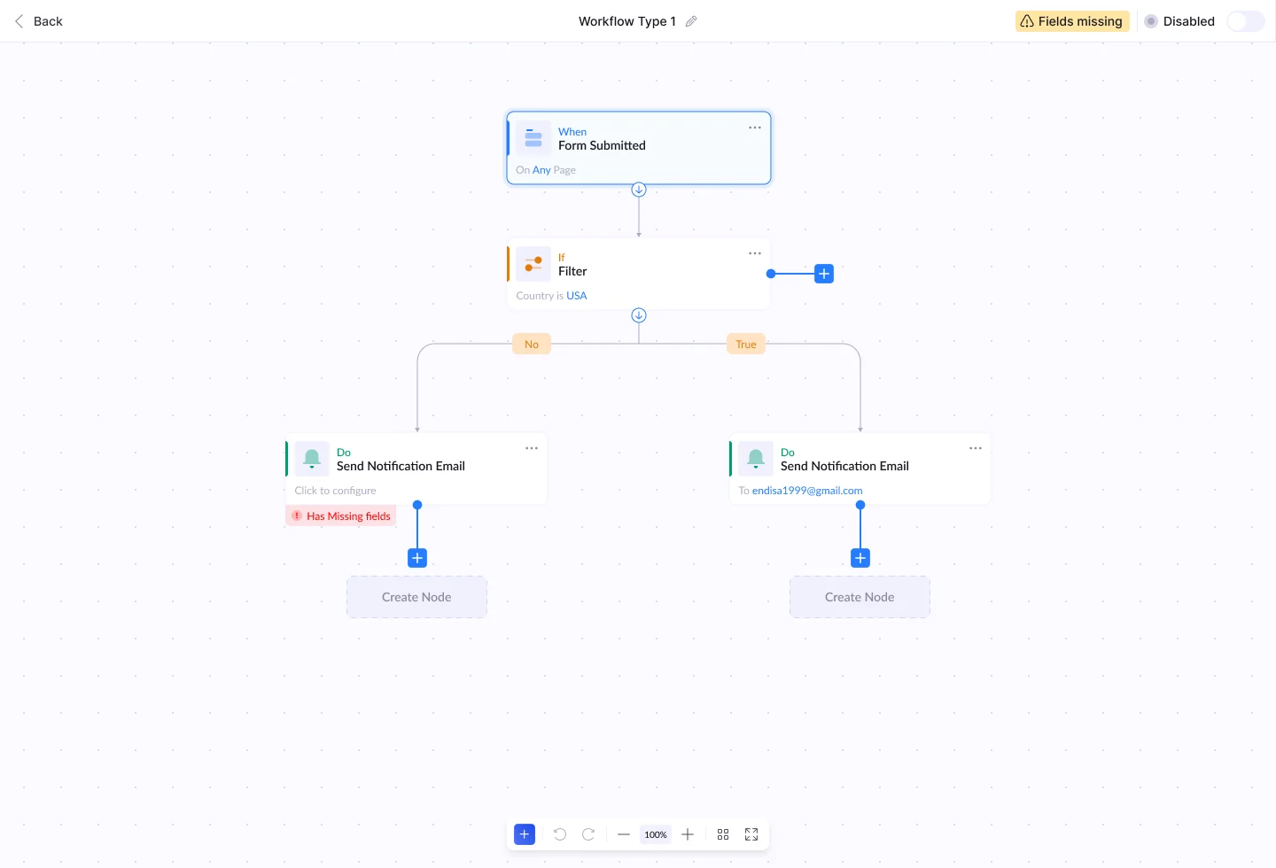Click the True branch label
This screenshot has width=1276, height=868.
[746, 345]
